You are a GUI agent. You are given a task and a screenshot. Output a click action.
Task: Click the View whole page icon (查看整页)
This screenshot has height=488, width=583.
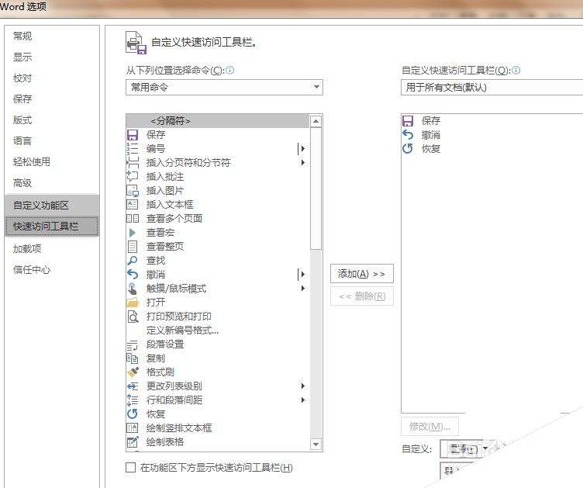pyautogui.click(x=133, y=247)
